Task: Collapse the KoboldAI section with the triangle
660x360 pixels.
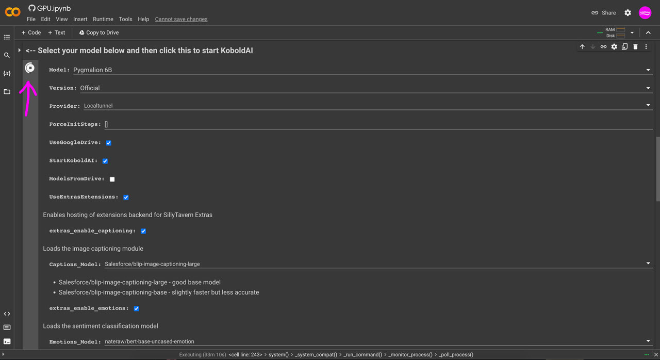Action: 20,51
